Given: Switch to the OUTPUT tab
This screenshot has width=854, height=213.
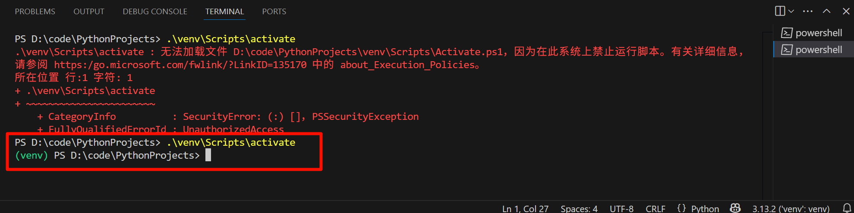Looking at the screenshot, I should pos(89,12).
